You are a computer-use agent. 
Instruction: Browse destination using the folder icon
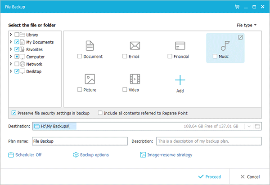pyautogui.click(x=258, y=127)
